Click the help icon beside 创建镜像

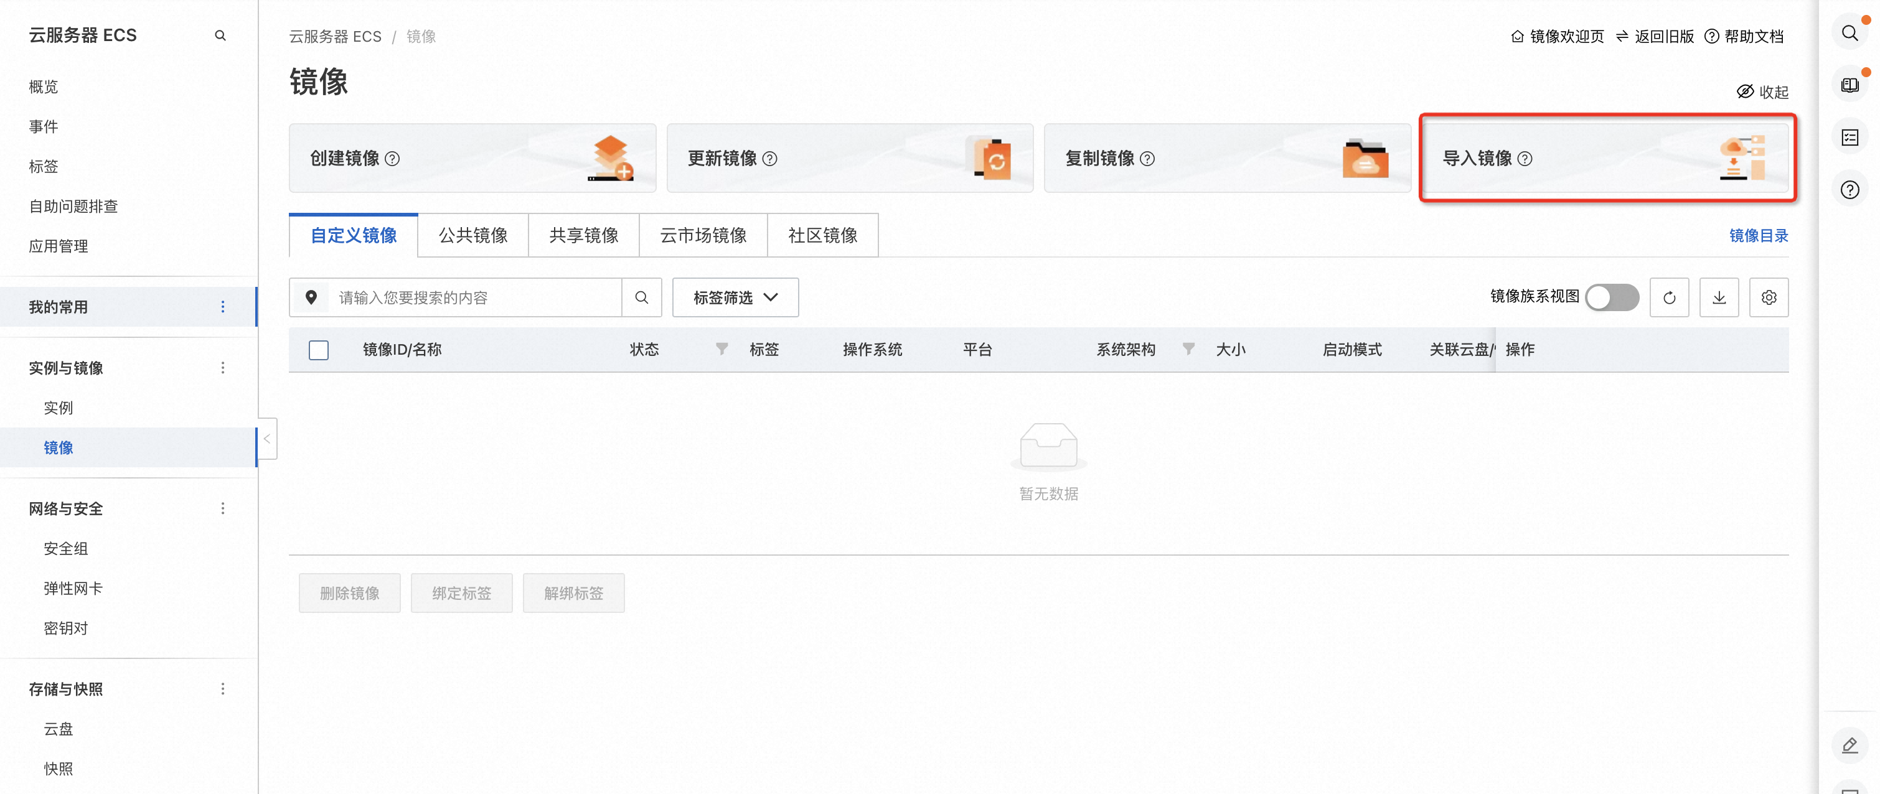pyautogui.click(x=393, y=159)
